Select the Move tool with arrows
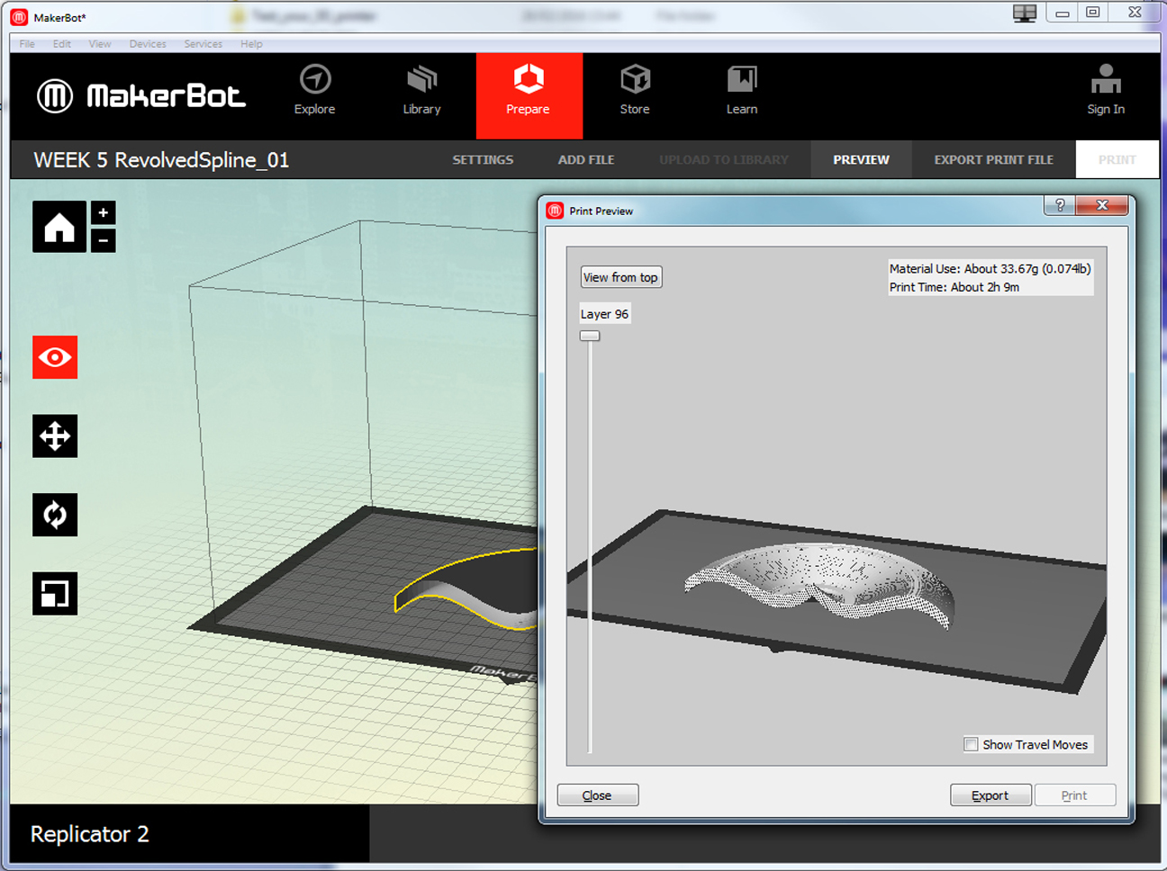The width and height of the screenshot is (1167, 871). pyautogui.click(x=55, y=436)
